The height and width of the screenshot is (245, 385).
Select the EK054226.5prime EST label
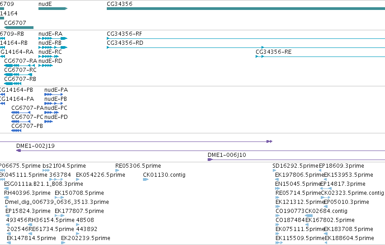101,175
